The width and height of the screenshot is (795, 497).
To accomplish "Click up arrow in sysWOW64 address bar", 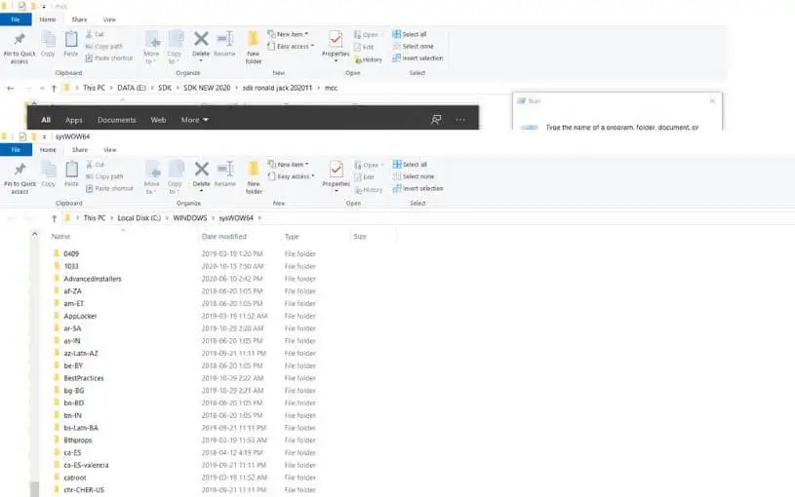I will point(55,218).
